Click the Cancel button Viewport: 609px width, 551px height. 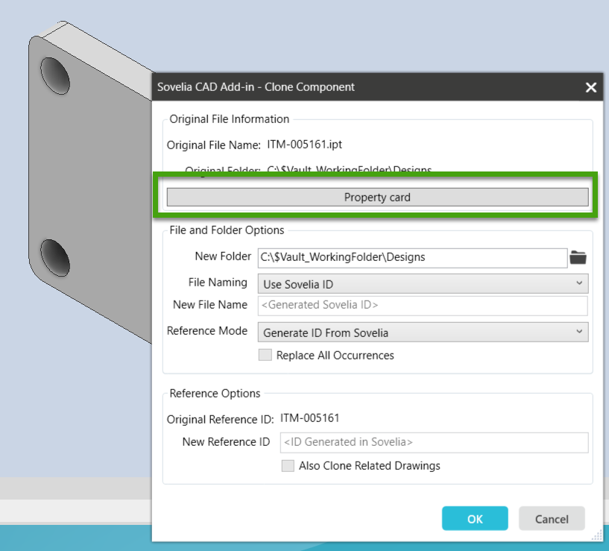point(552,518)
